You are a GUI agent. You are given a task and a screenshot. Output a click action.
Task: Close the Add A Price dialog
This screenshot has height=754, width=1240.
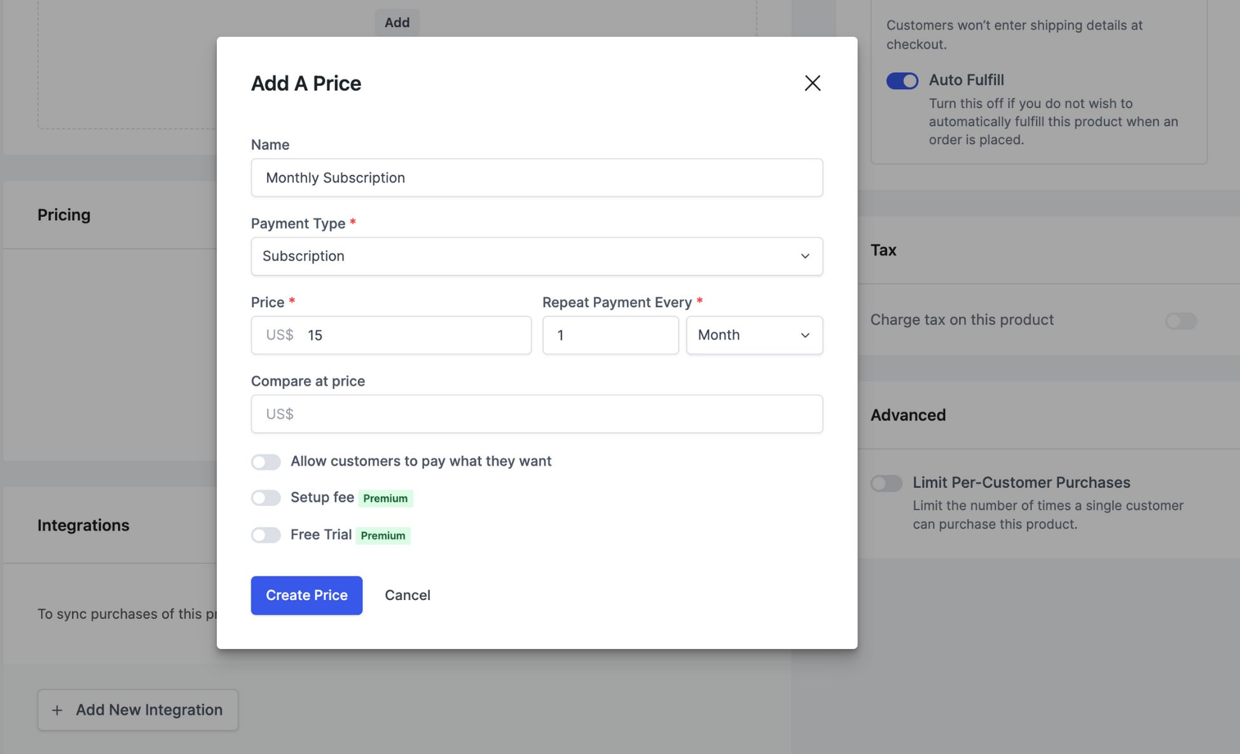click(812, 83)
